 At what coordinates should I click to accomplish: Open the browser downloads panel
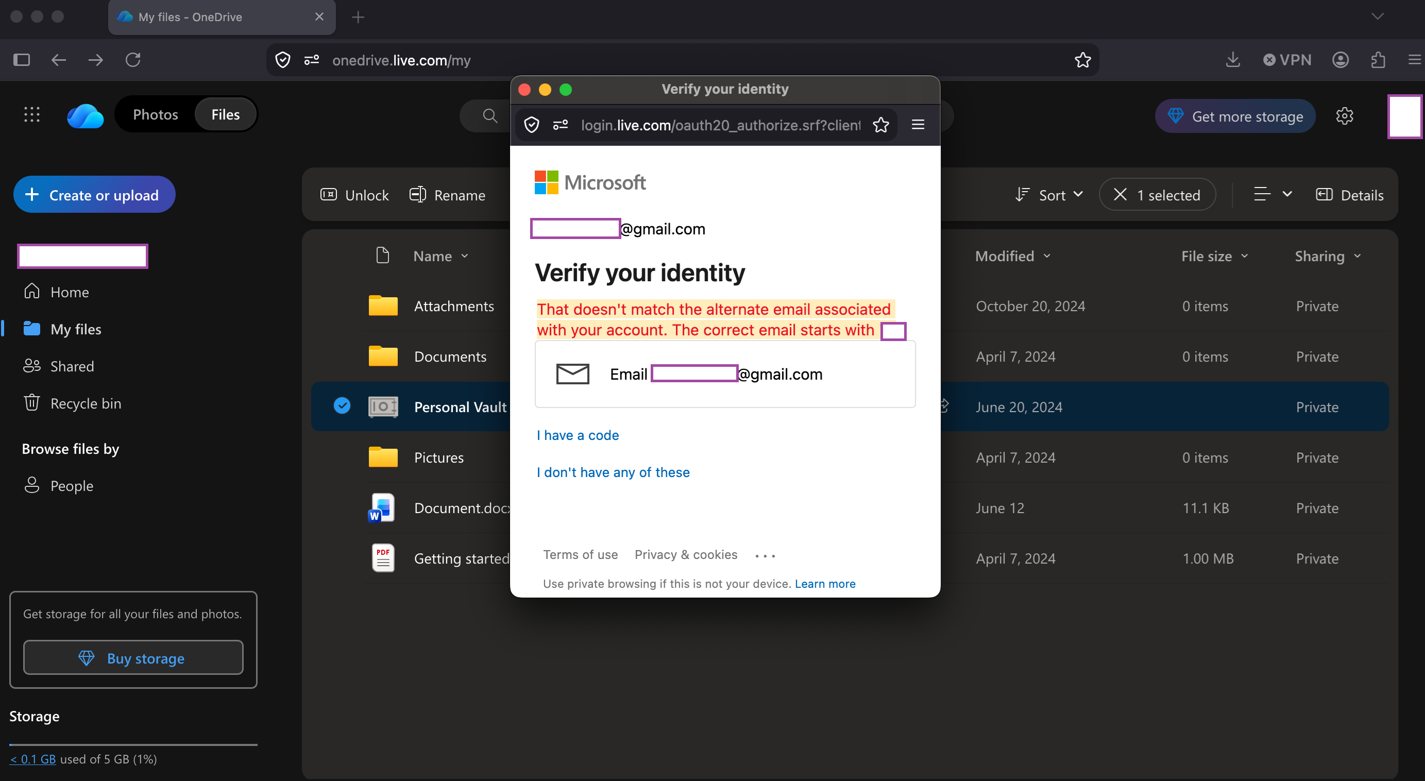click(x=1233, y=60)
